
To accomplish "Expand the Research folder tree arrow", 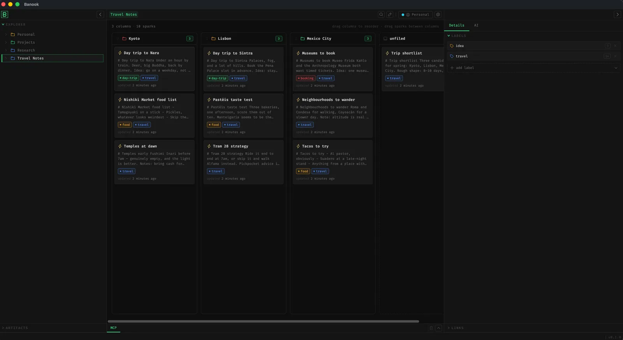I will coord(6,50).
